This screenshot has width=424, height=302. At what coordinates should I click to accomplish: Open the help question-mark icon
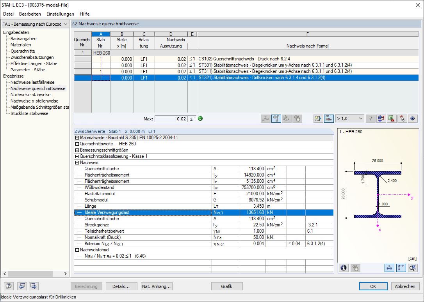point(8,286)
